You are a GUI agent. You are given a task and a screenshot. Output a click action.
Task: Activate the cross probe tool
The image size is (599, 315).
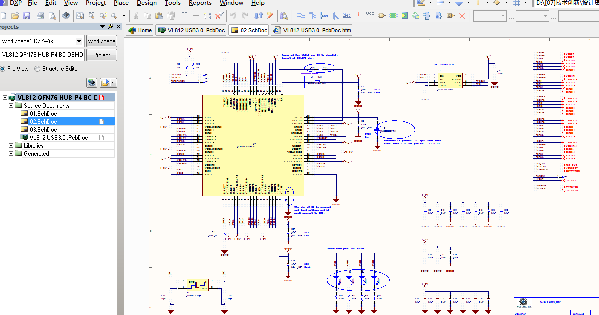pyautogui.click(x=270, y=16)
